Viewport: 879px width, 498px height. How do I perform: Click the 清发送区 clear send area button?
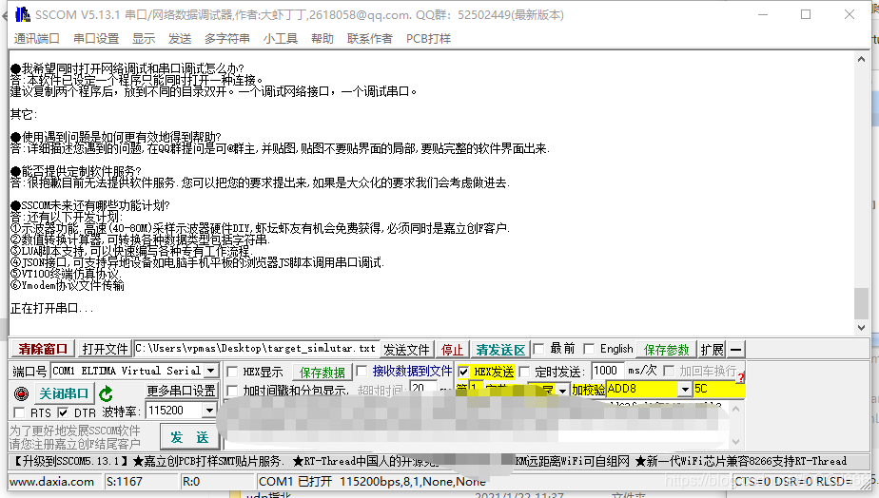tap(500, 350)
